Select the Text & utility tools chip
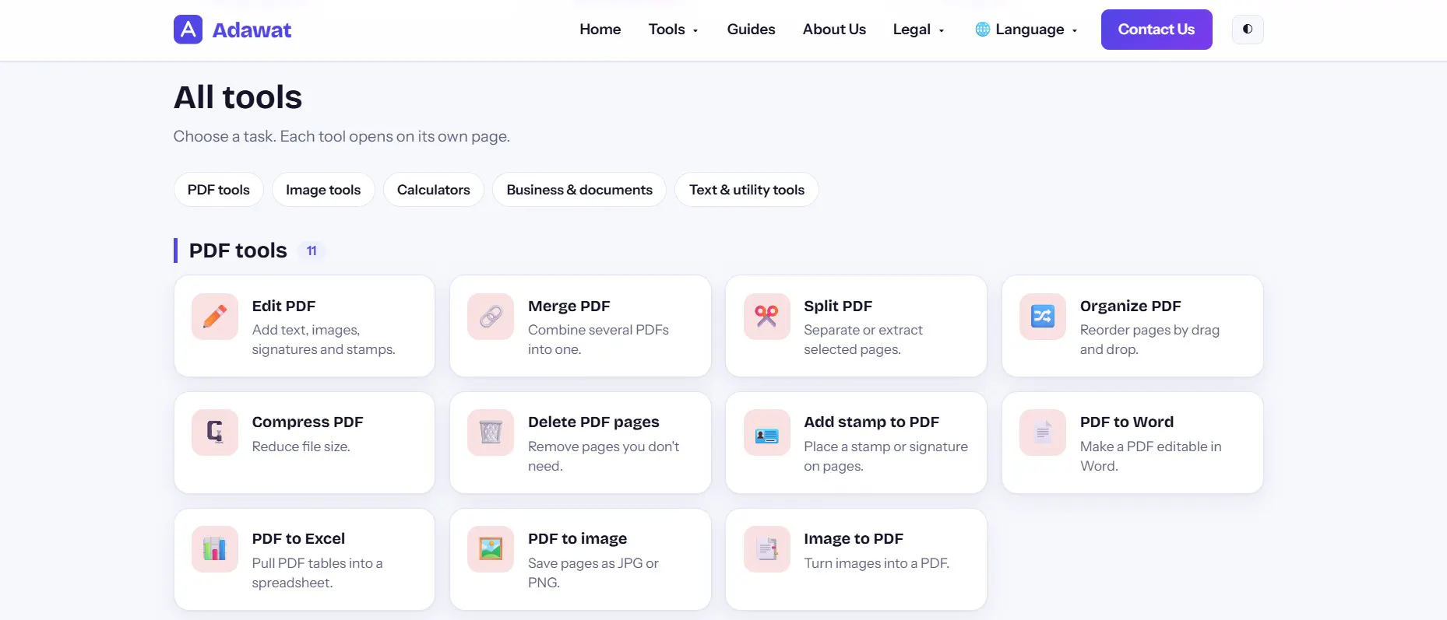 point(747,190)
